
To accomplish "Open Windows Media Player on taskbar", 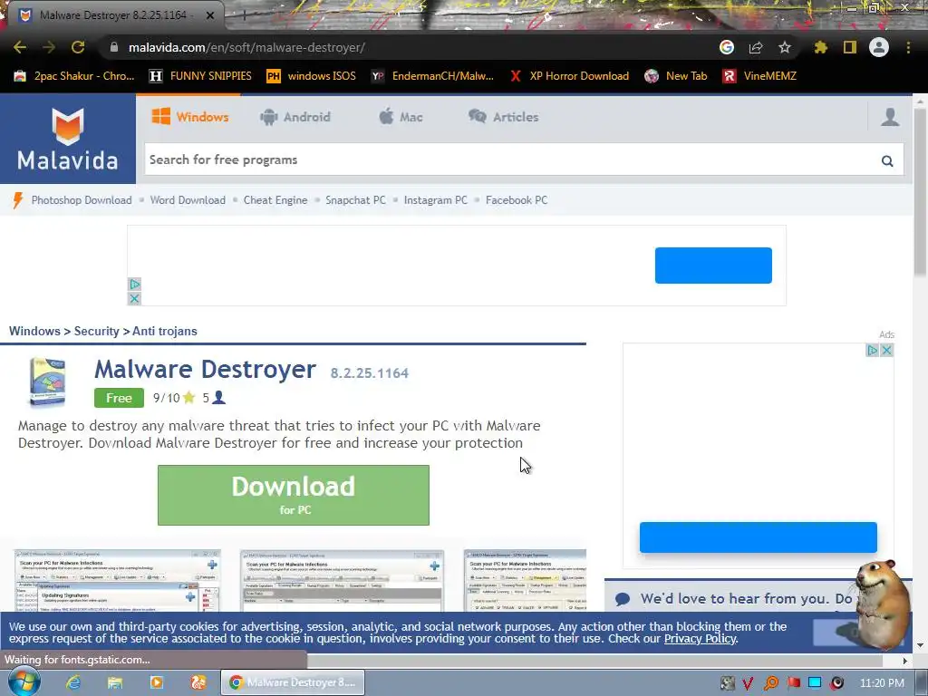I will [x=157, y=682].
